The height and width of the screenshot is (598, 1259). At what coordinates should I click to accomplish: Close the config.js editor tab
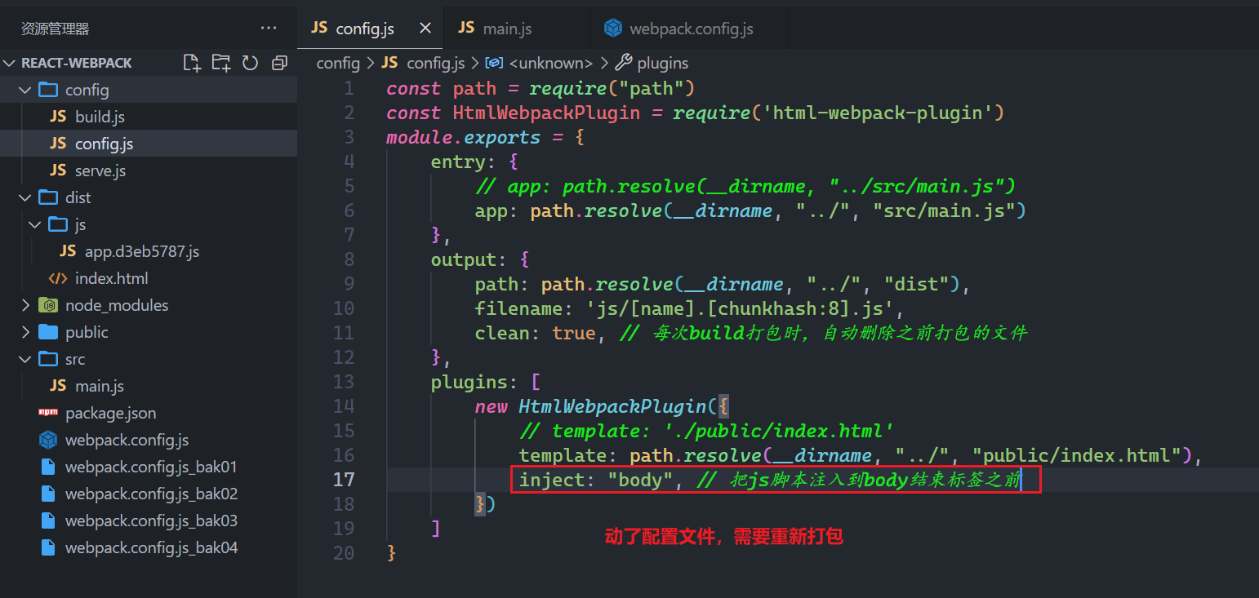click(x=425, y=29)
